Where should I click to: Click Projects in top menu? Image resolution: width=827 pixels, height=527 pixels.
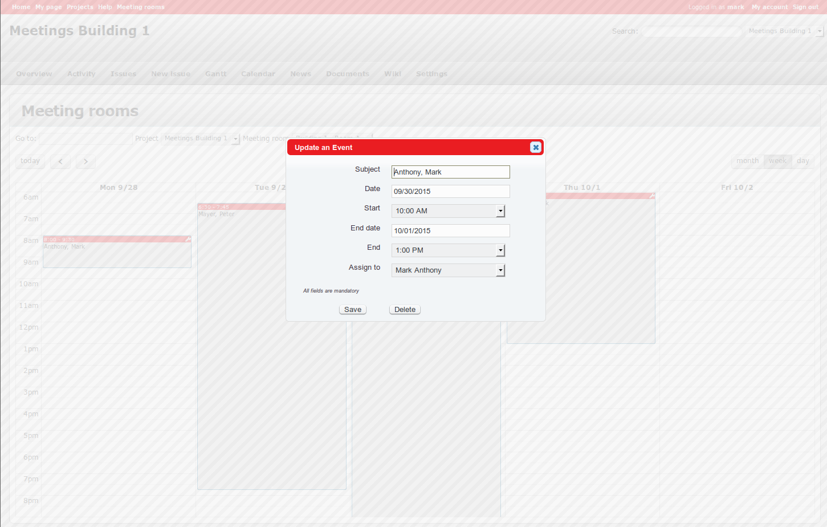(80, 7)
